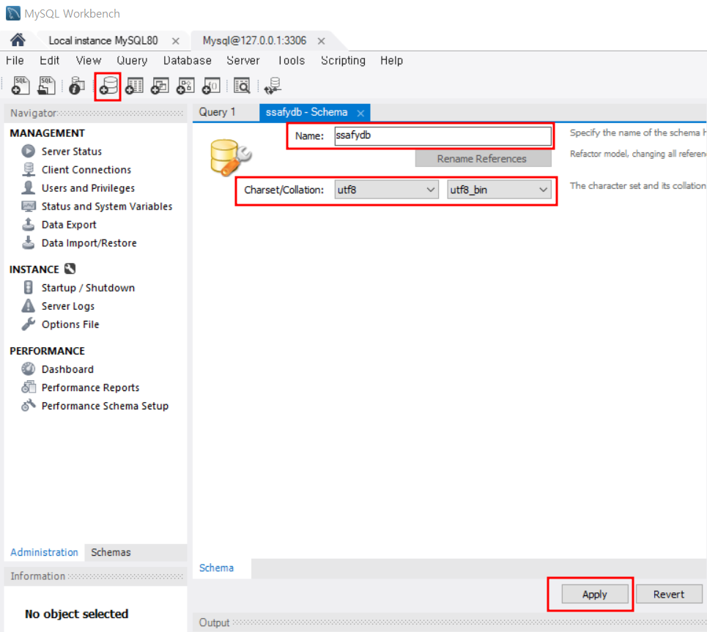Create new schema toolbar icon
Viewport: 707px width, 632px height.
108,86
